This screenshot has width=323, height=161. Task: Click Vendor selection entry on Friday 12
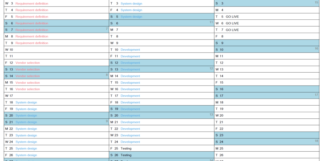(x=27, y=63)
